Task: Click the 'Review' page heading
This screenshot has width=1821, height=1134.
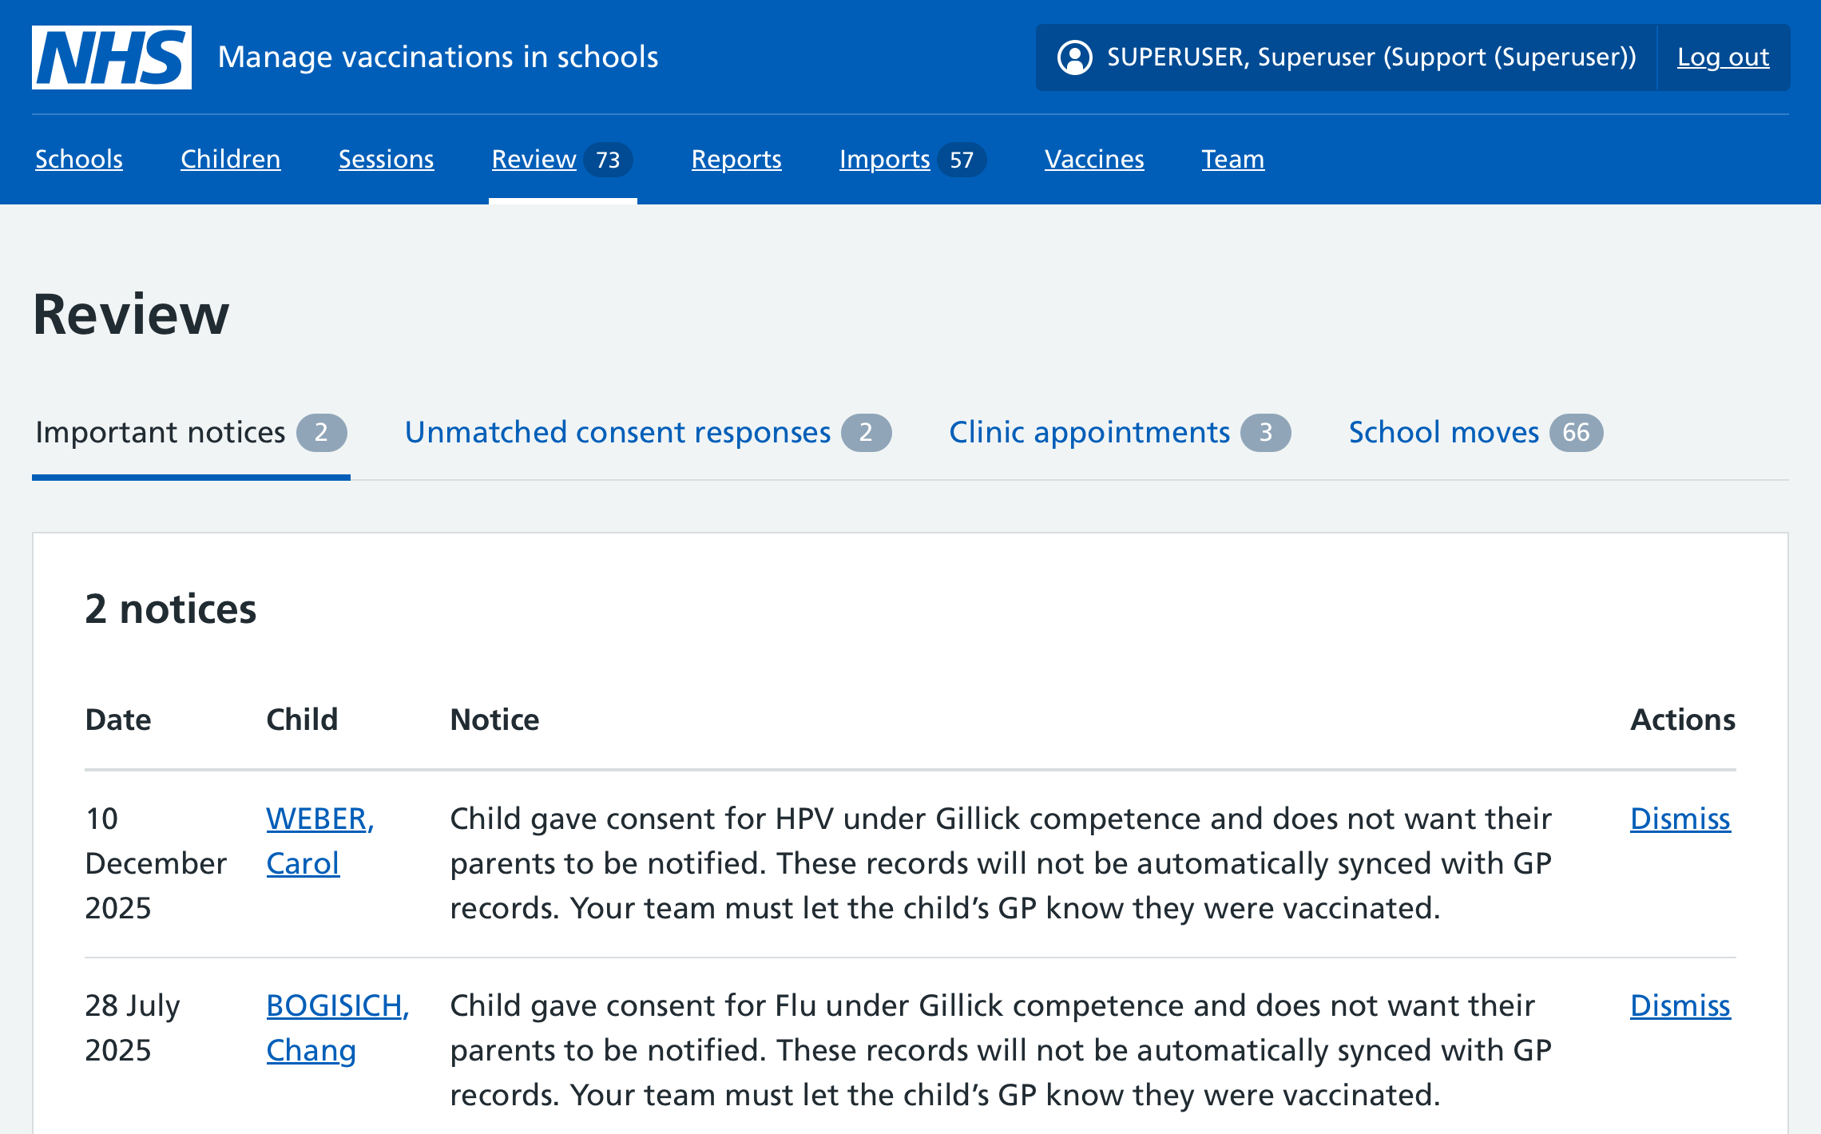Action: pyautogui.click(x=131, y=315)
